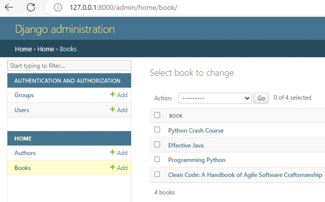Viewport: 325px width, 202px height.
Task: Open the Programming Python book link
Action: [x=197, y=160]
